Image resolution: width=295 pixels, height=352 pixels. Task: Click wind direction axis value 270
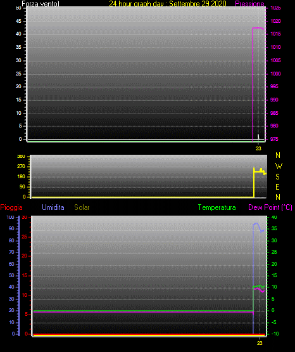[x=21, y=167]
